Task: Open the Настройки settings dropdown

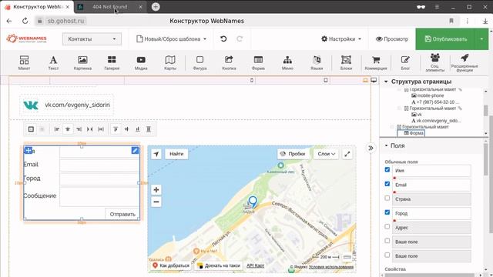Action: [x=341, y=39]
